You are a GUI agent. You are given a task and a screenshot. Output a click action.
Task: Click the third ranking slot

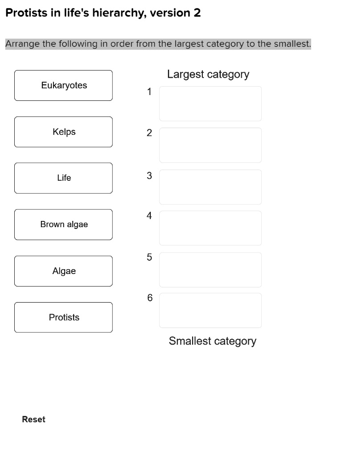(210, 187)
